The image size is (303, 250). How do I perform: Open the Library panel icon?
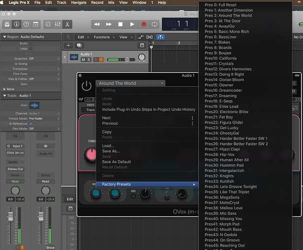(x=7, y=24)
